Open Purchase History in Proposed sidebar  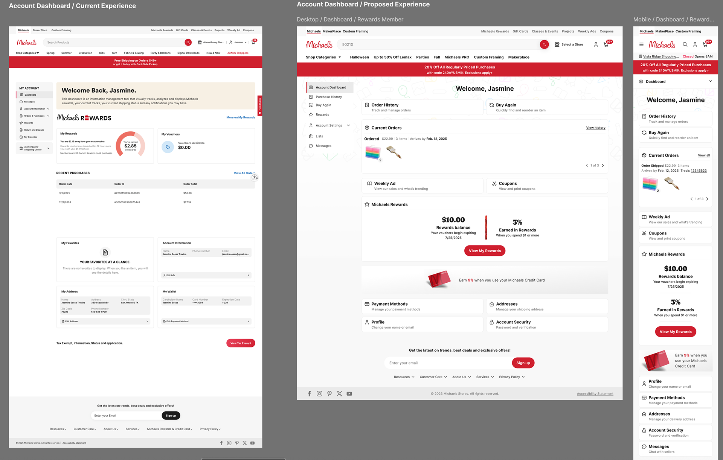coord(329,97)
